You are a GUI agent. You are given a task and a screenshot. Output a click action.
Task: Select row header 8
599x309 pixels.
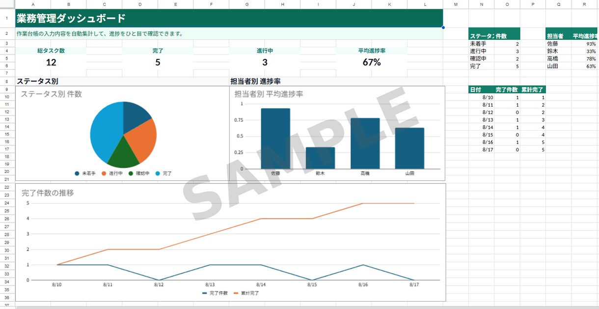[x=7, y=81]
